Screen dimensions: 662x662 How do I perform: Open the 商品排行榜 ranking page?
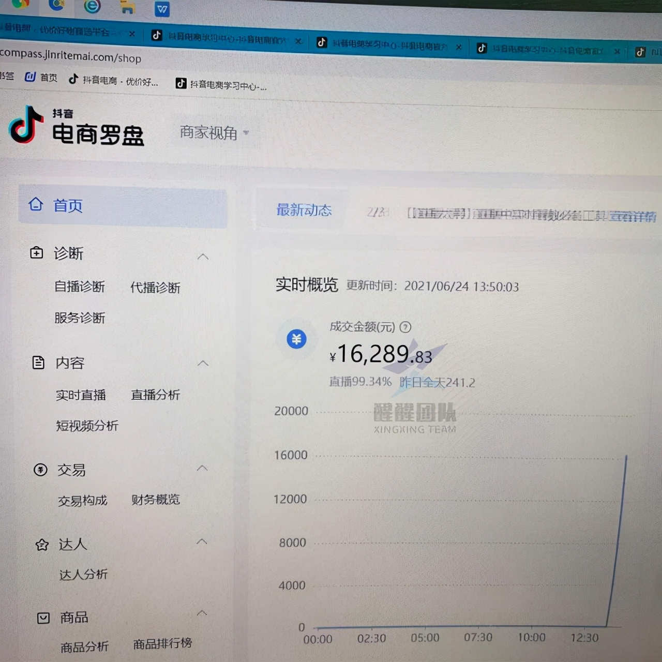163,643
